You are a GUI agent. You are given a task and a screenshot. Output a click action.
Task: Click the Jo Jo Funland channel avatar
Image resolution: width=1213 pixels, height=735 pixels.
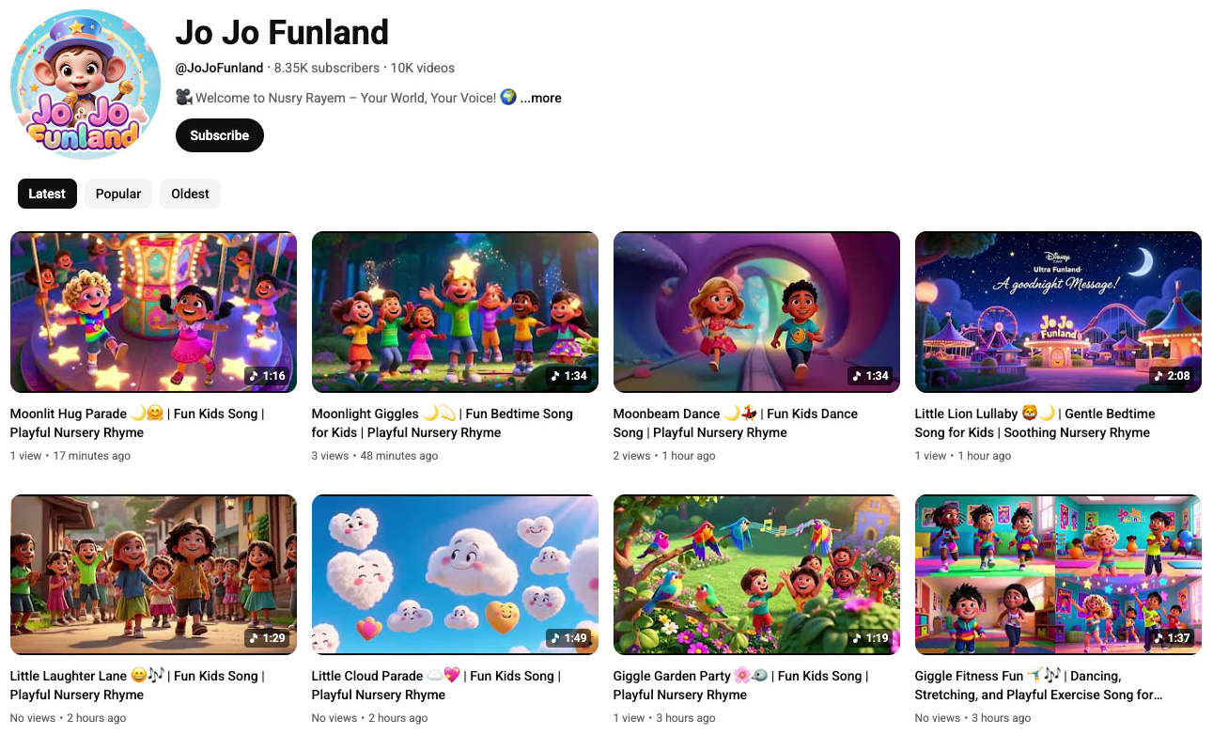coord(86,85)
